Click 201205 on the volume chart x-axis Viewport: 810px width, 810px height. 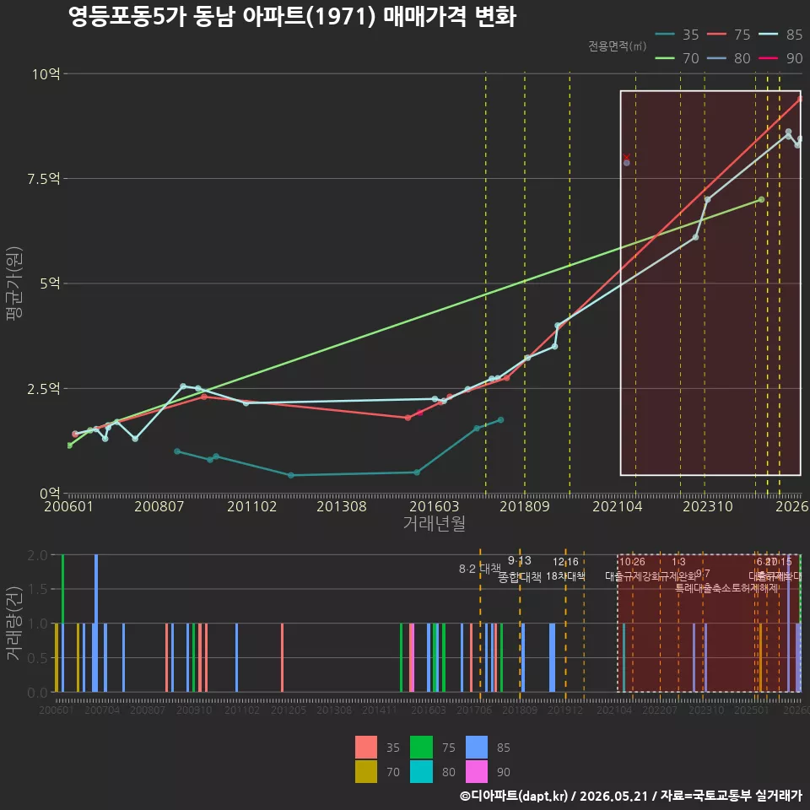289,710
